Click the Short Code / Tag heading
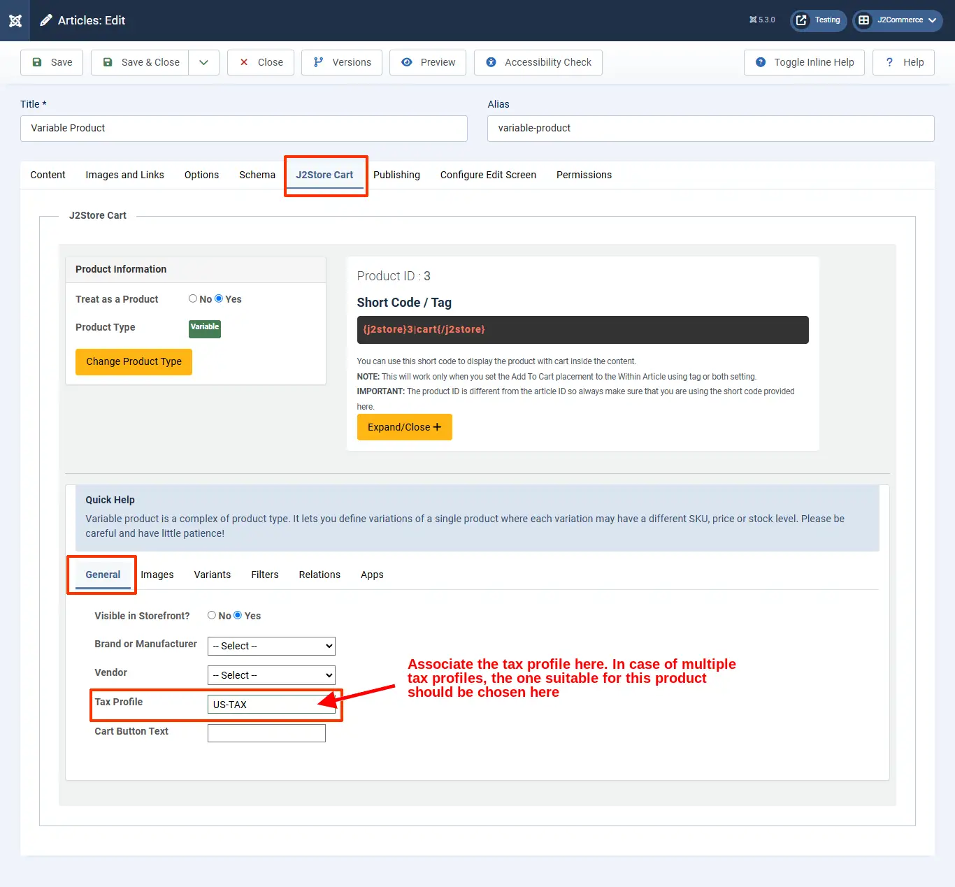Screen dimensions: 955x887 [x=404, y=303]
